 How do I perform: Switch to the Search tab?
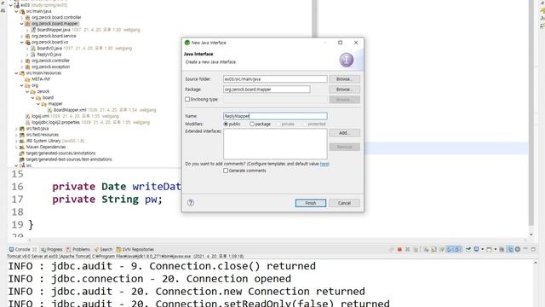(103, 249)
